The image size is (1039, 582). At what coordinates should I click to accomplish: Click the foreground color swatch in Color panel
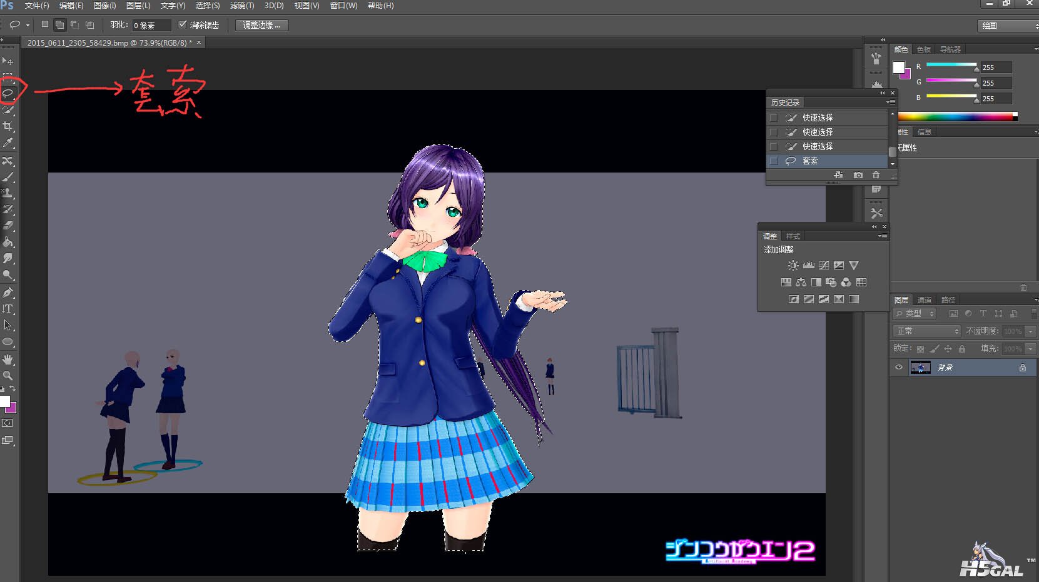(899, 68)
